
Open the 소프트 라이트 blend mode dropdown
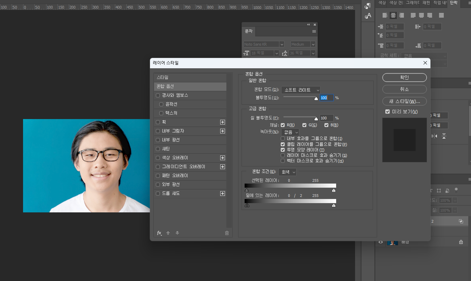click(x=300, y=90)
